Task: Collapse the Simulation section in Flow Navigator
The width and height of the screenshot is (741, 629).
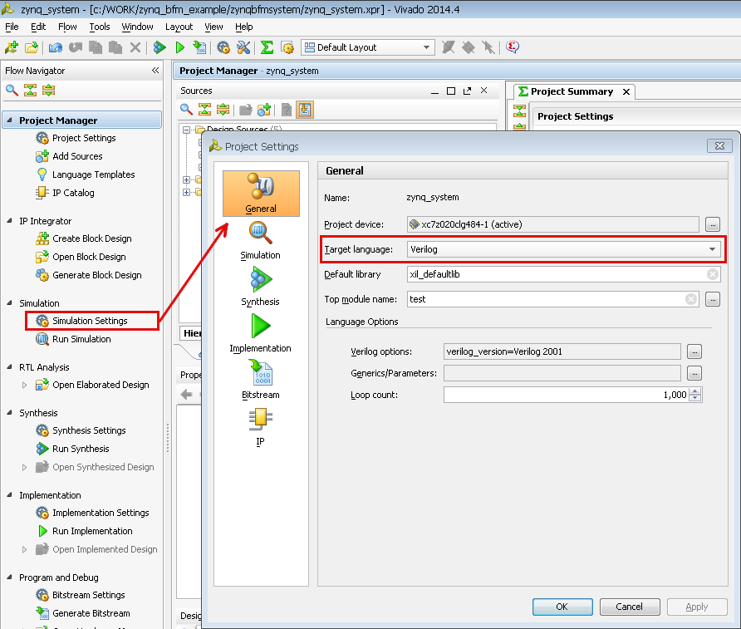Action: [x=9, y=303]
